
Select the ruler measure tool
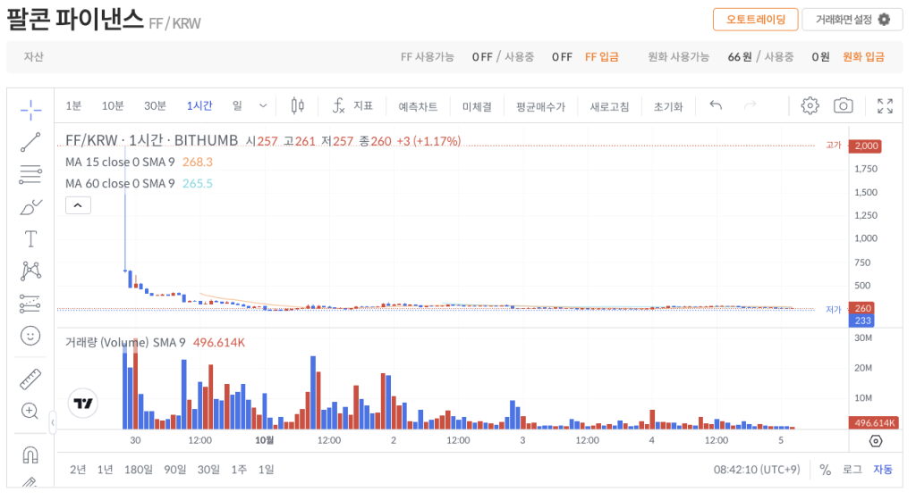pyautogui.click(x=30, y=379)
